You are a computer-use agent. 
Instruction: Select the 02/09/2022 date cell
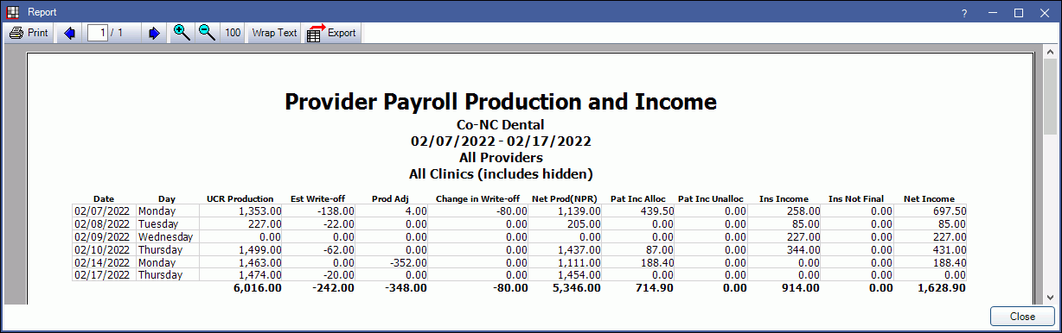[104, 236]
